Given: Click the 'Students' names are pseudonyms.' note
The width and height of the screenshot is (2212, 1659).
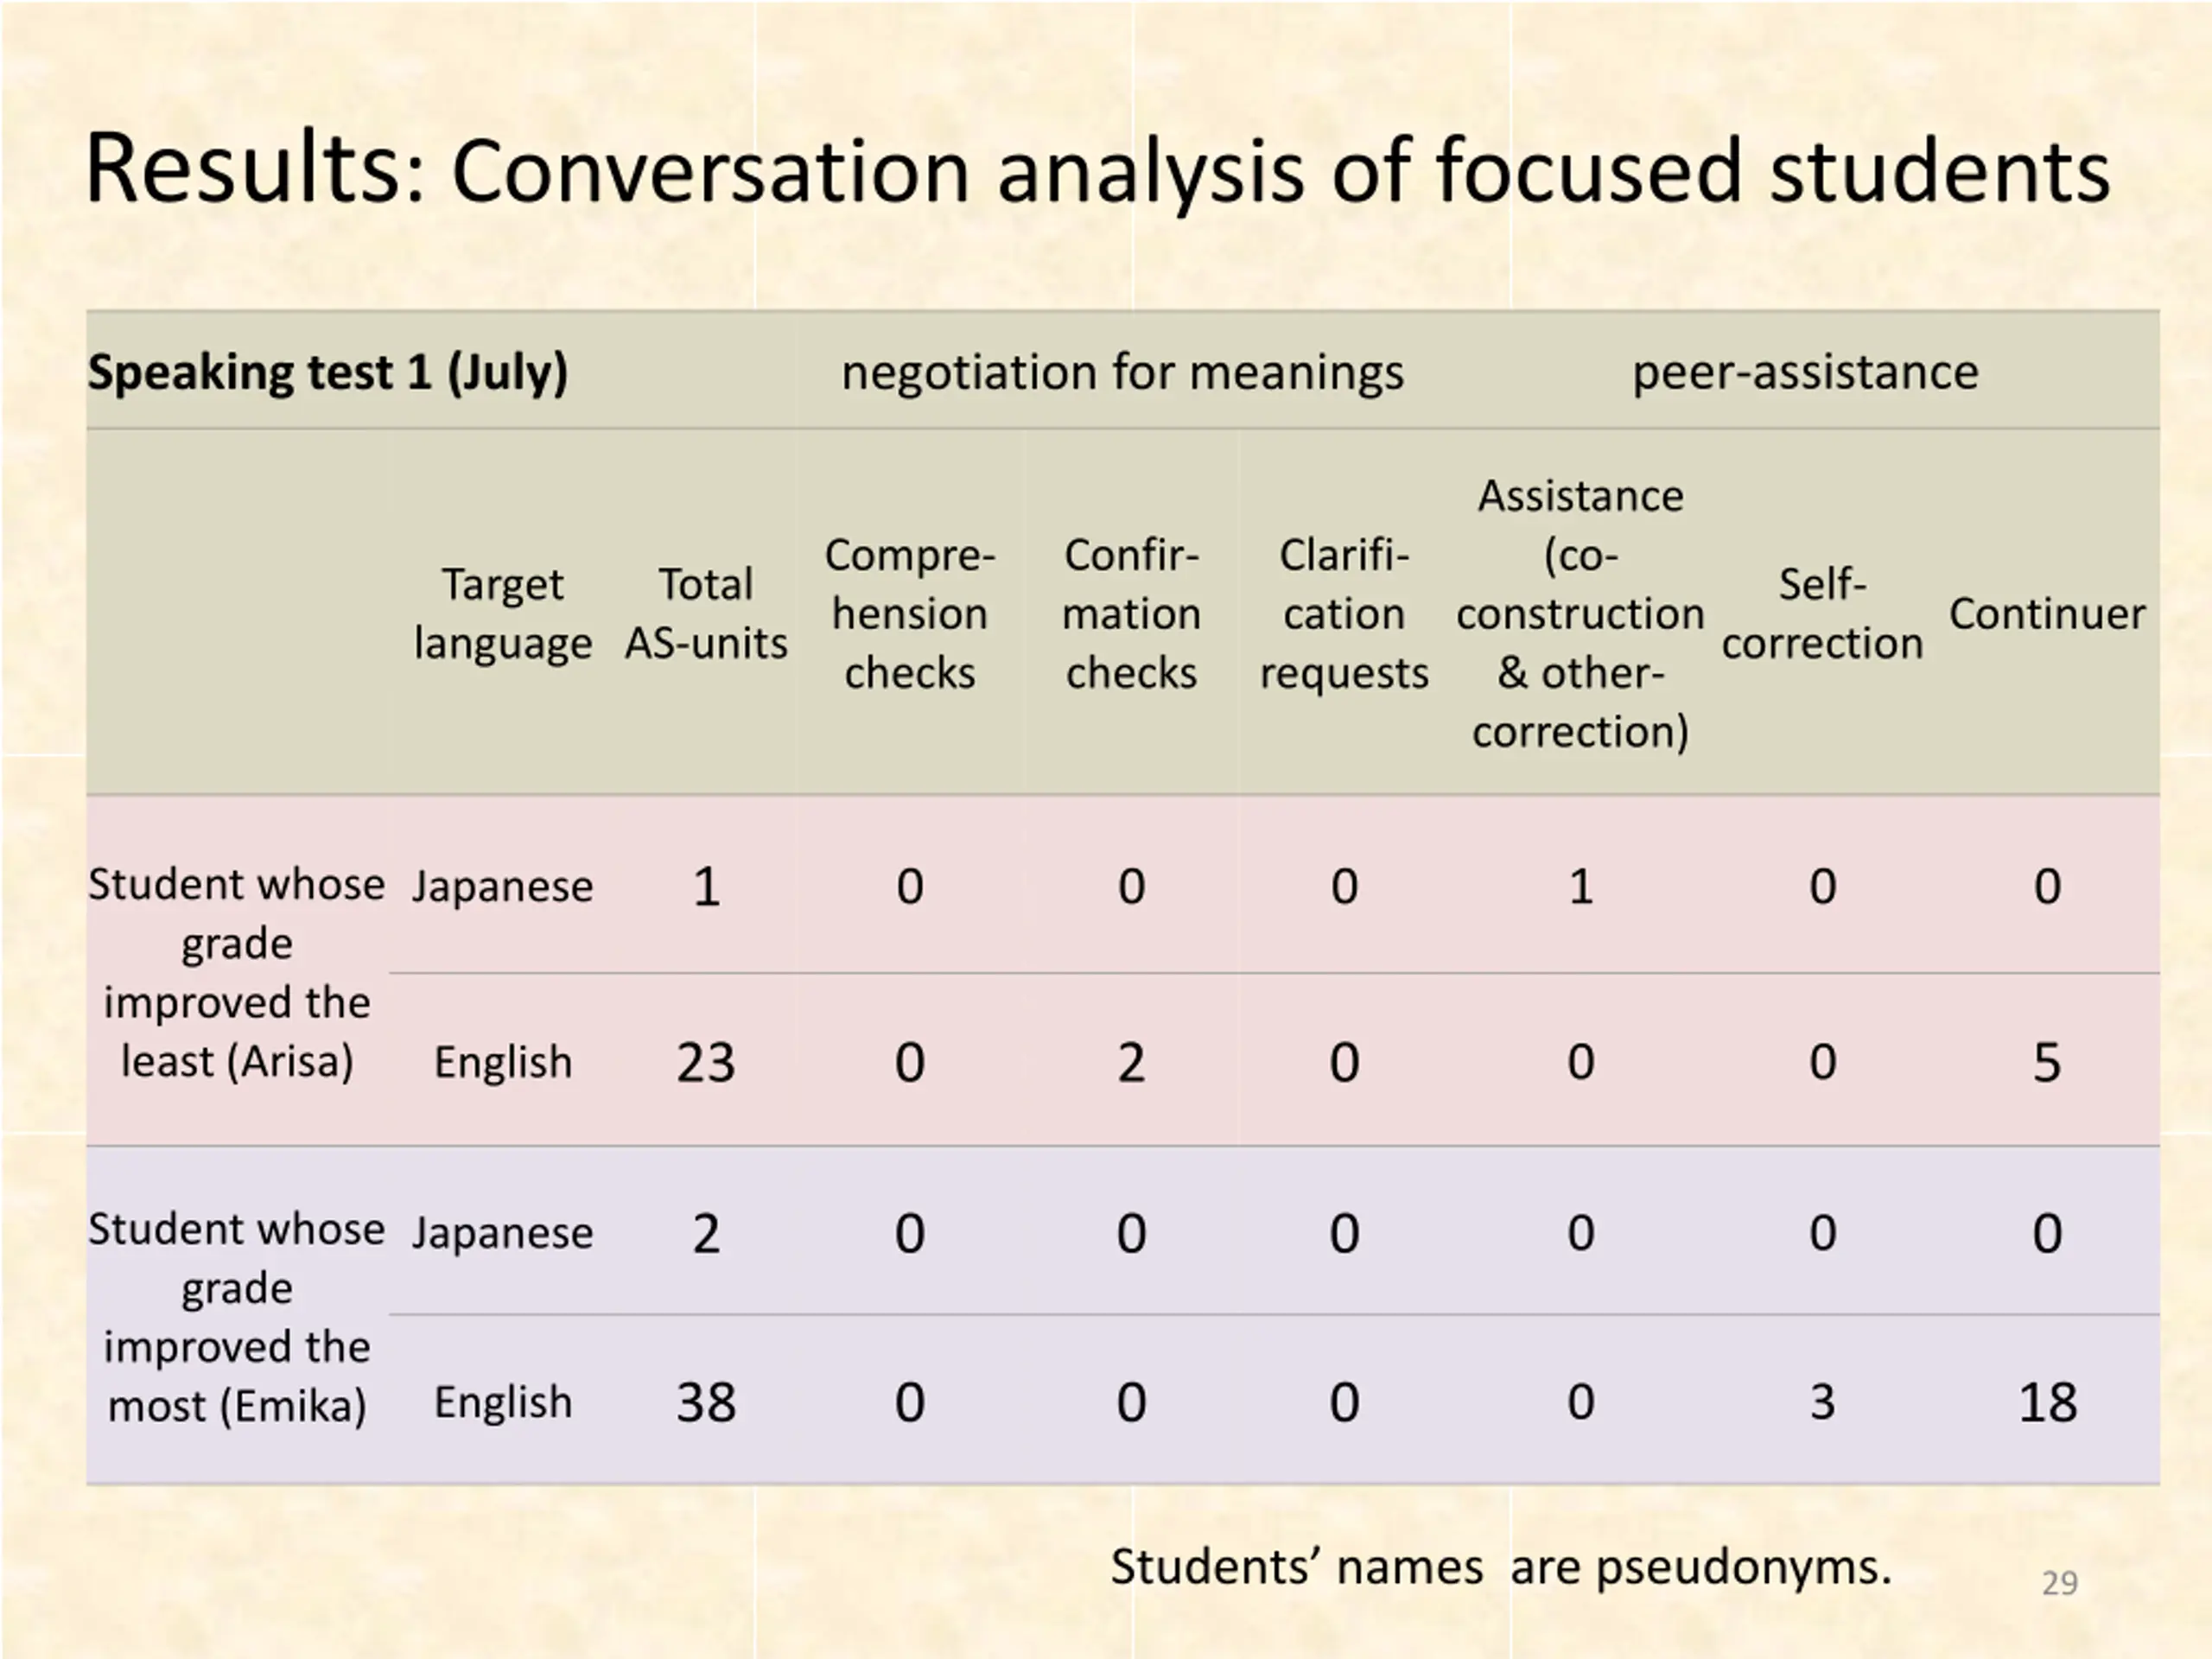Looking at the screenshot, I should 1501,1567.
